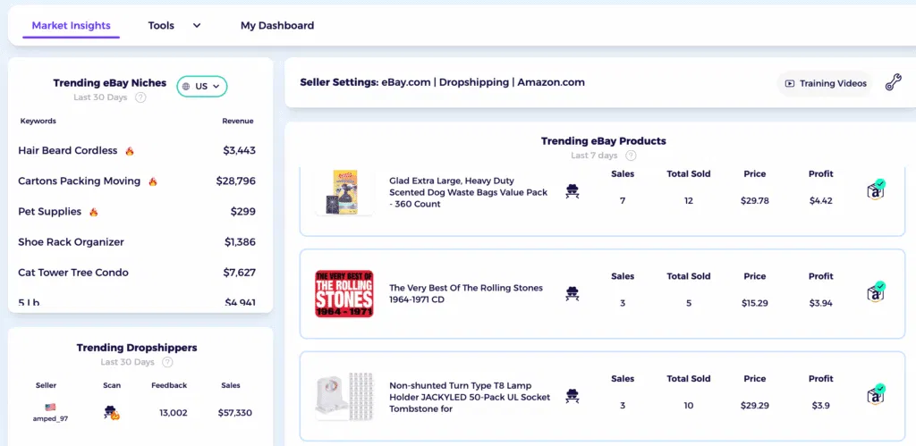Scan seller amped_97 with spy icon

point(112,413)
